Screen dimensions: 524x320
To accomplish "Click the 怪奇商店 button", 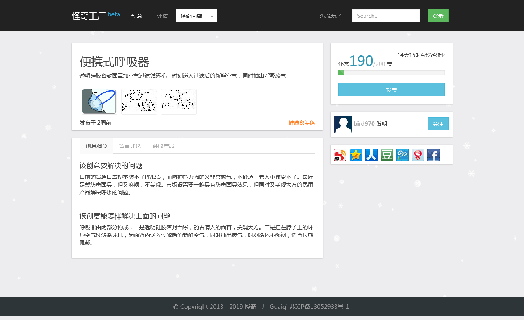I will (x=191, y=16).
